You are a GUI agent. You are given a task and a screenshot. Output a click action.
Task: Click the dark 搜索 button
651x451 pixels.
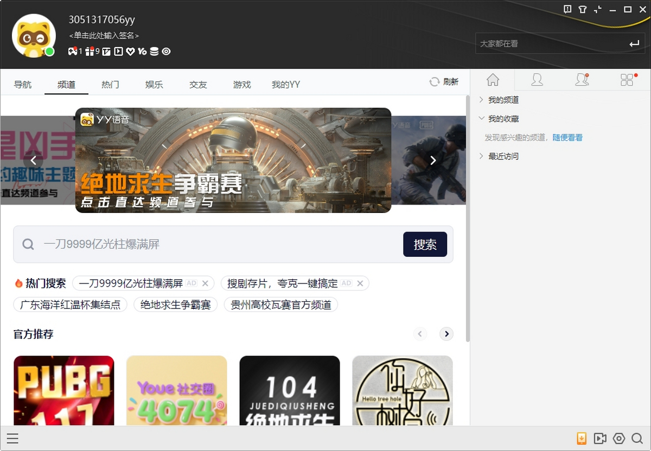[x=425, y=244]
